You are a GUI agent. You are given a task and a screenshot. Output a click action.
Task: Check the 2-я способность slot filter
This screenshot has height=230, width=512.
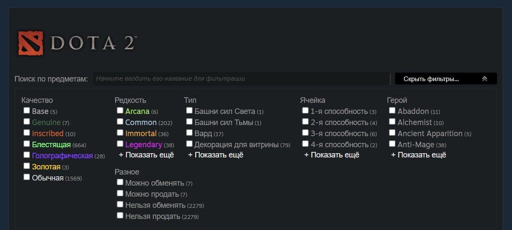coord(305,122)
